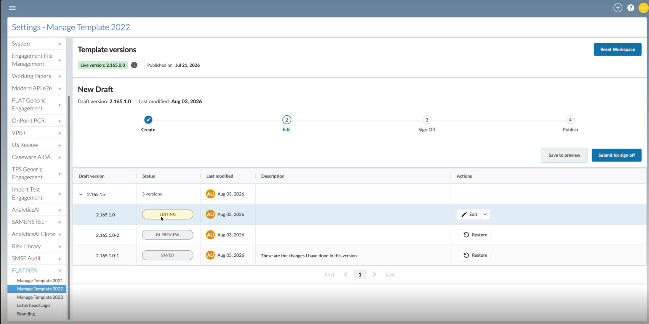
Task: Restore version 2.165.1.0-1
Action: (475, 255)
